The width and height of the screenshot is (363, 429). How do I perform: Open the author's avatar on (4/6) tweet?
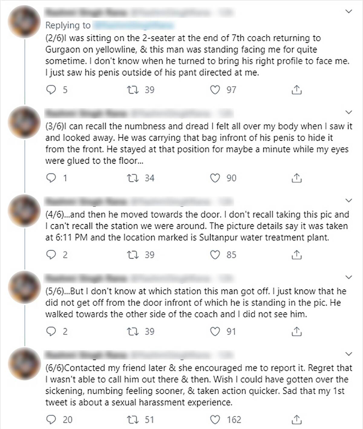click(x=24, y=211)
